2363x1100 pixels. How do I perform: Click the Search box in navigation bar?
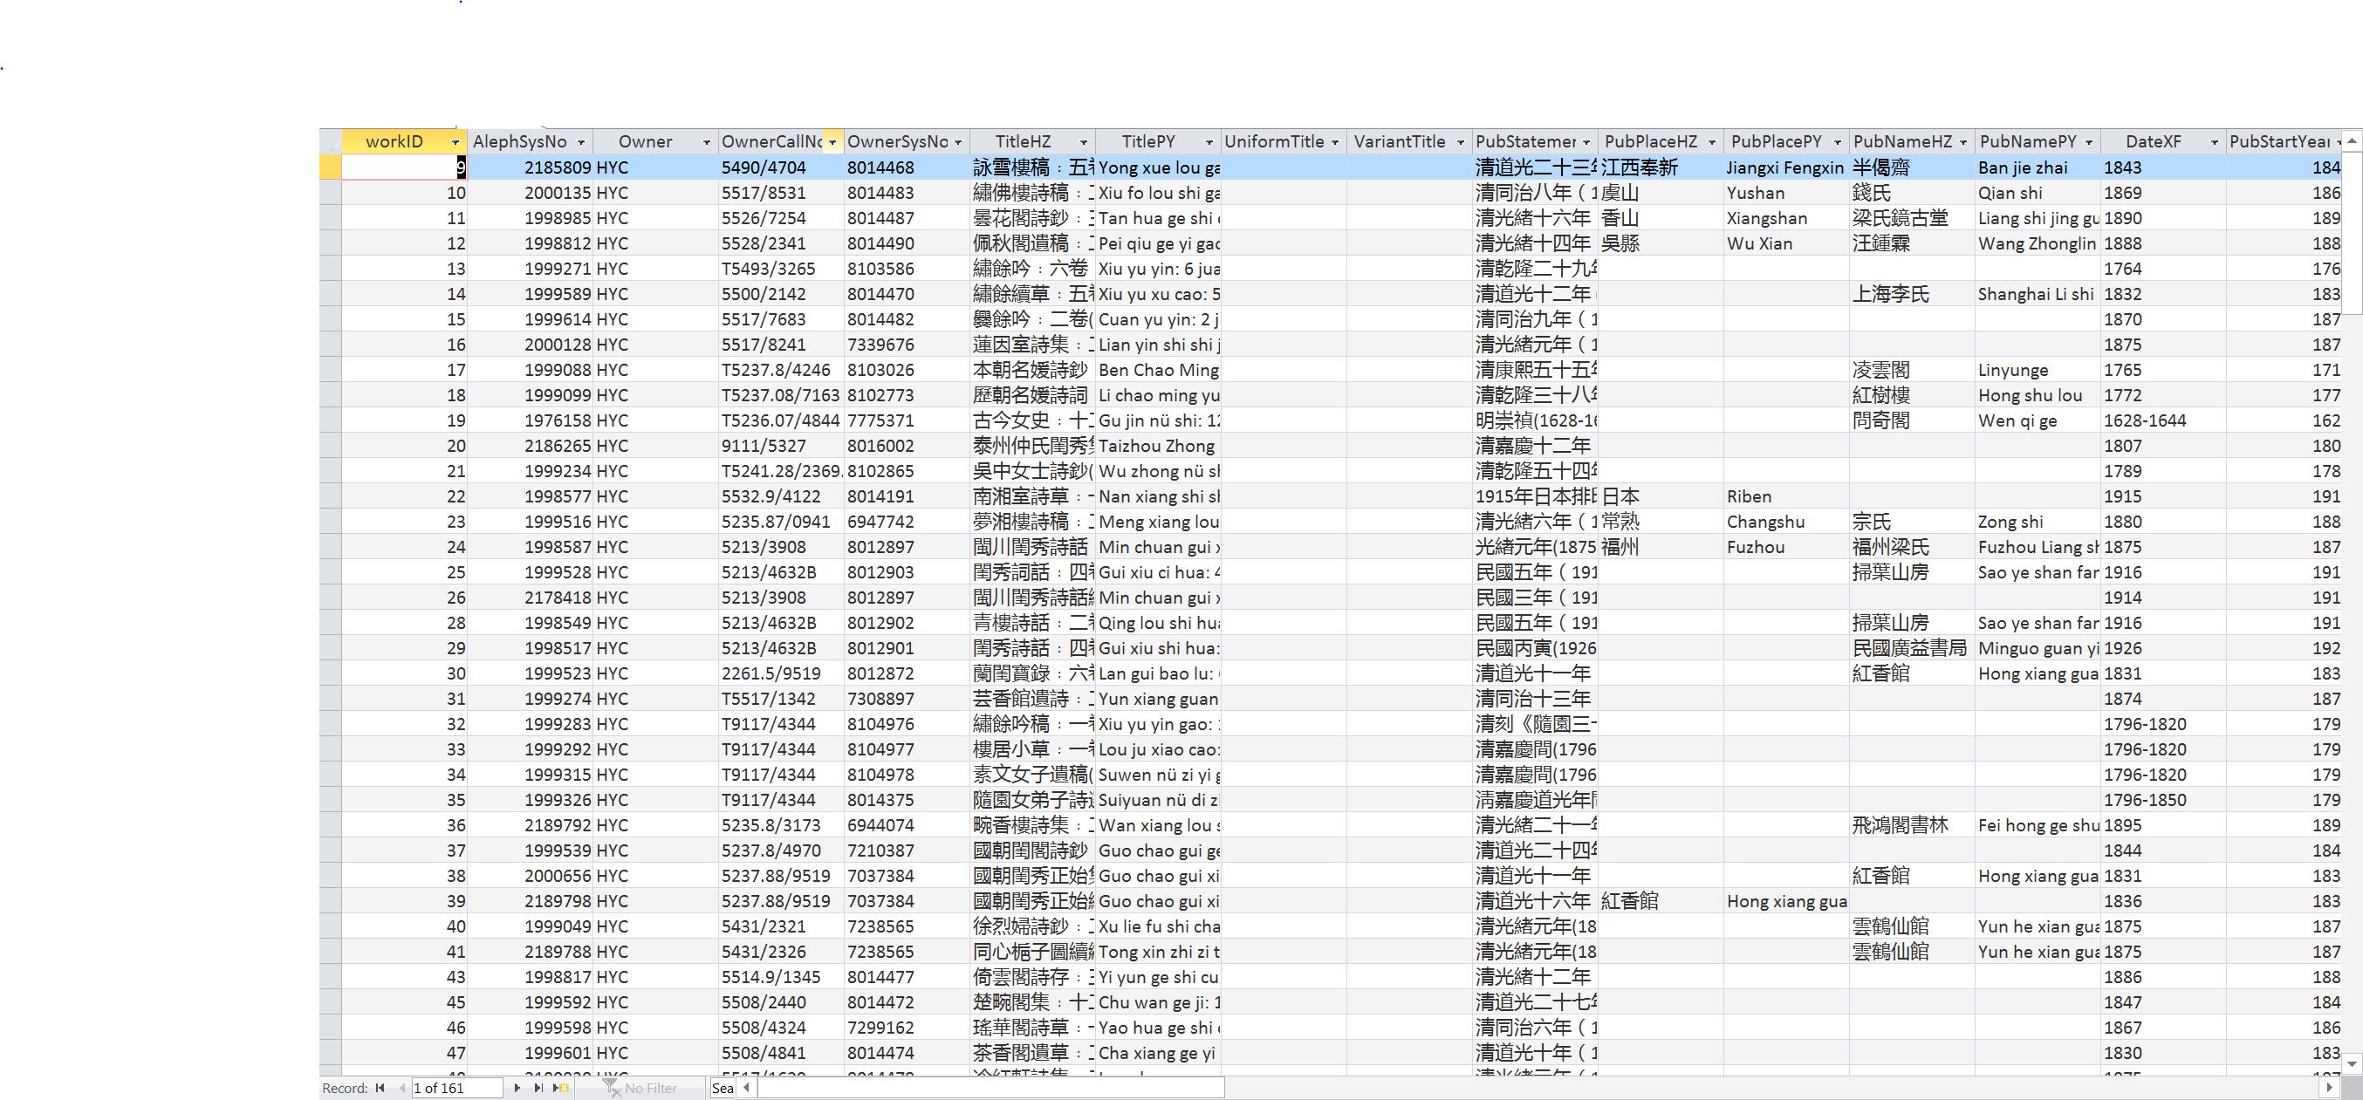(x=723, y=1088)
